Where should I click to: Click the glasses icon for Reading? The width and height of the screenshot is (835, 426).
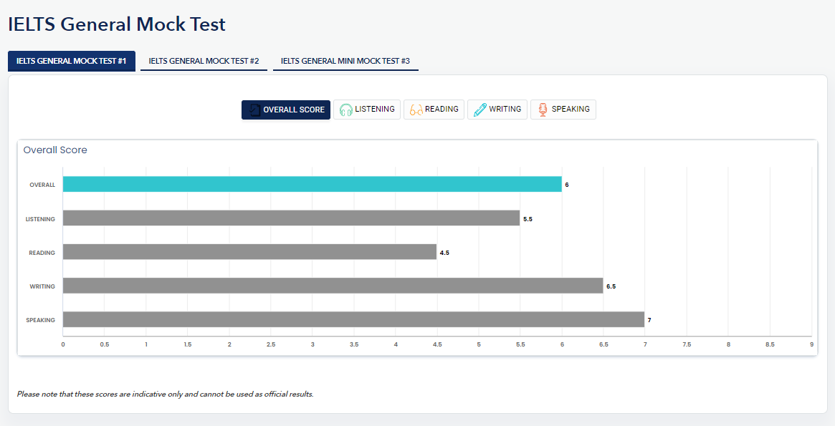(x=415, y=110)
